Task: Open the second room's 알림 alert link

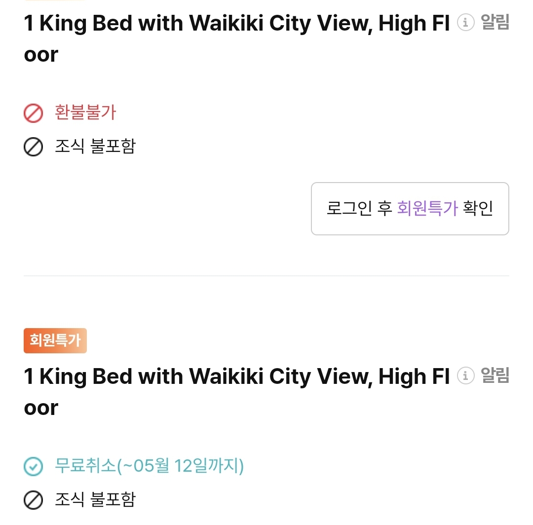Action: point(495,375)
